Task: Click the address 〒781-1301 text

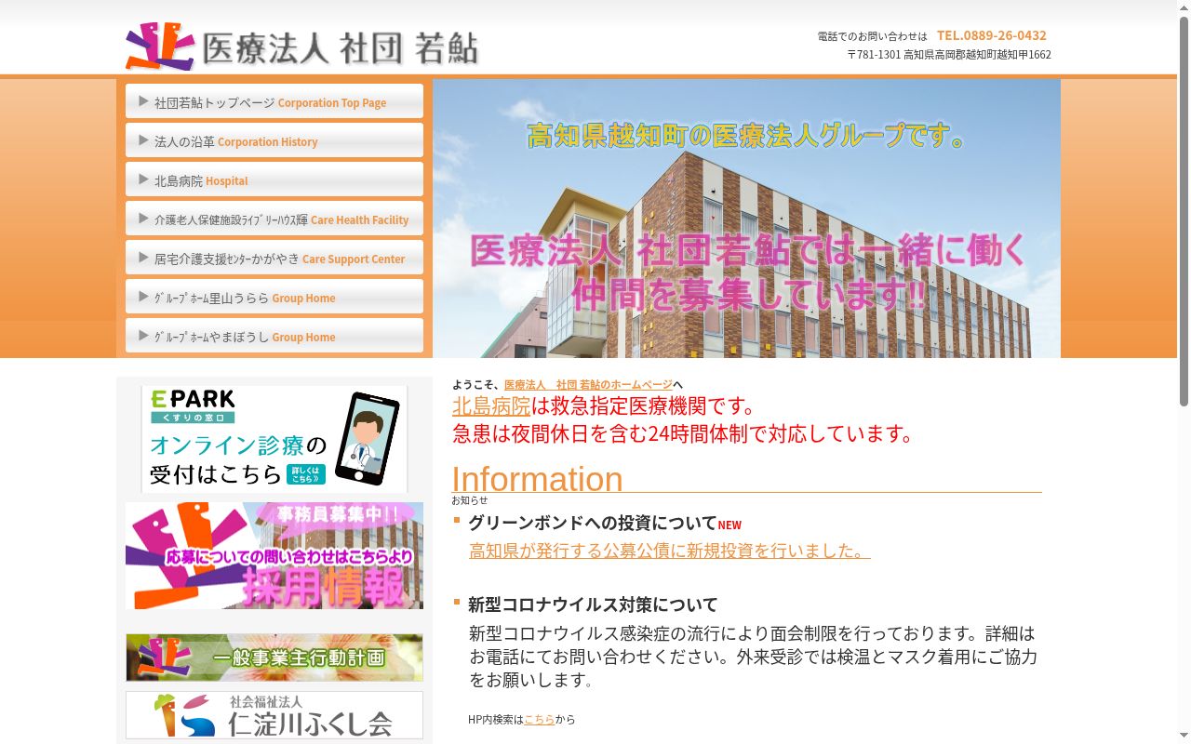Action: click(x=949, y=55)
